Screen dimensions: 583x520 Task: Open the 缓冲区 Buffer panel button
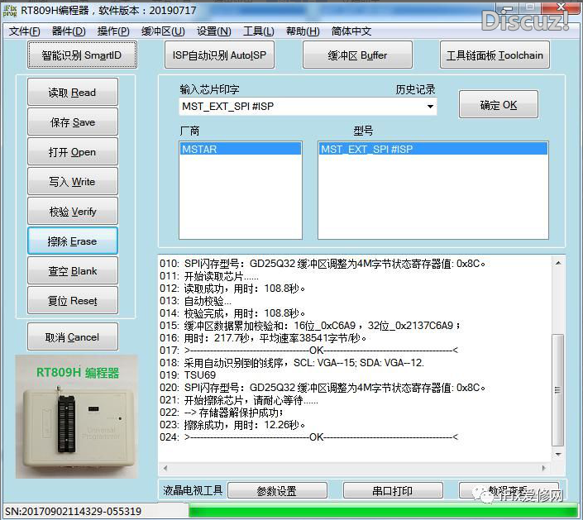(x=357, y=55)
